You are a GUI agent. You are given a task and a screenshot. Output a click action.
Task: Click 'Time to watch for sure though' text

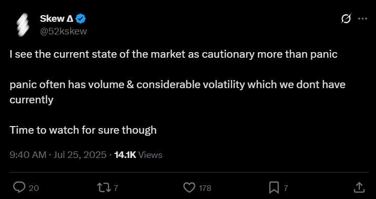pos(83,130)
